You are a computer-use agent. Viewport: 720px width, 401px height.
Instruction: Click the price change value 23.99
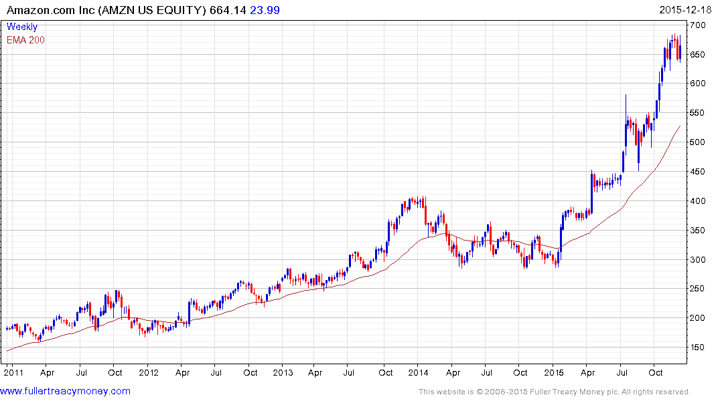[x=265, y=10]
